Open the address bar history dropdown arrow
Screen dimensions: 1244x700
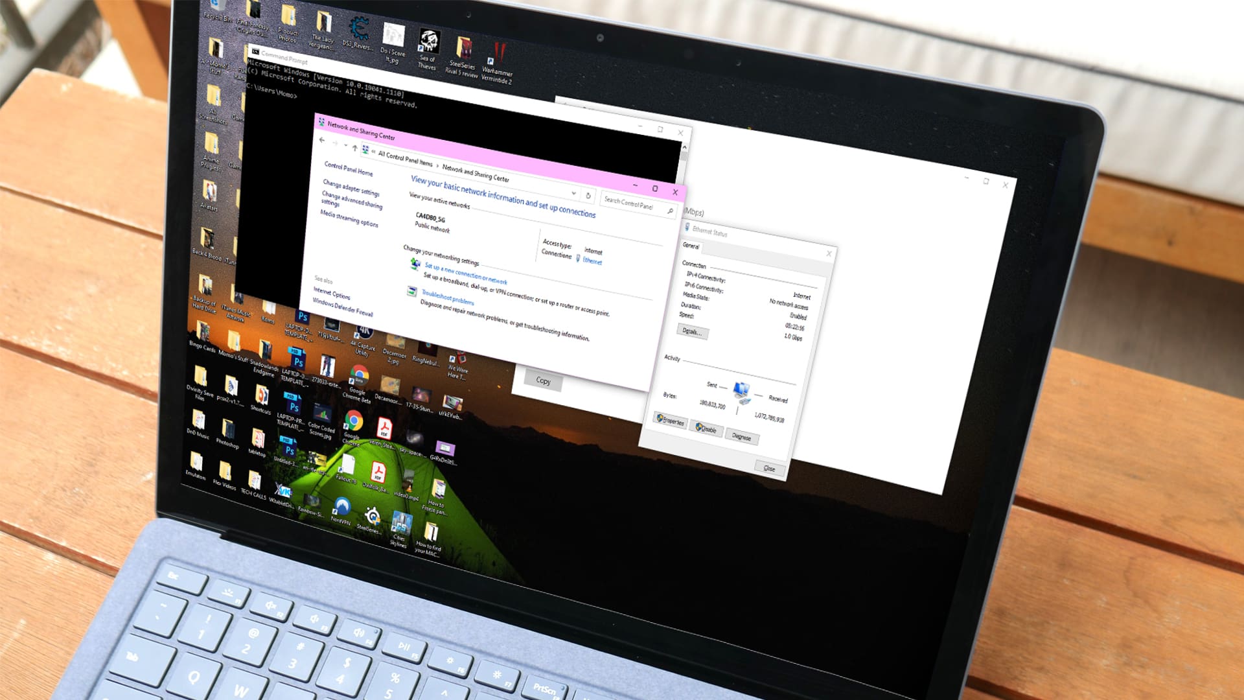(x=573, y=194)
